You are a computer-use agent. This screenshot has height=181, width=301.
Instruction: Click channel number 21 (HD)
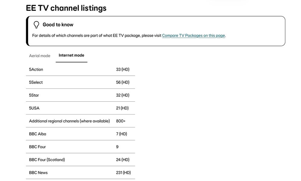pyautogui.click(x=122, y=108)
